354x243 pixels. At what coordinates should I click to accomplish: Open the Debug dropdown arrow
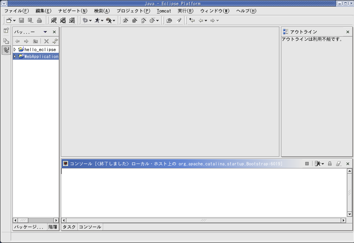tap(90, 20)
